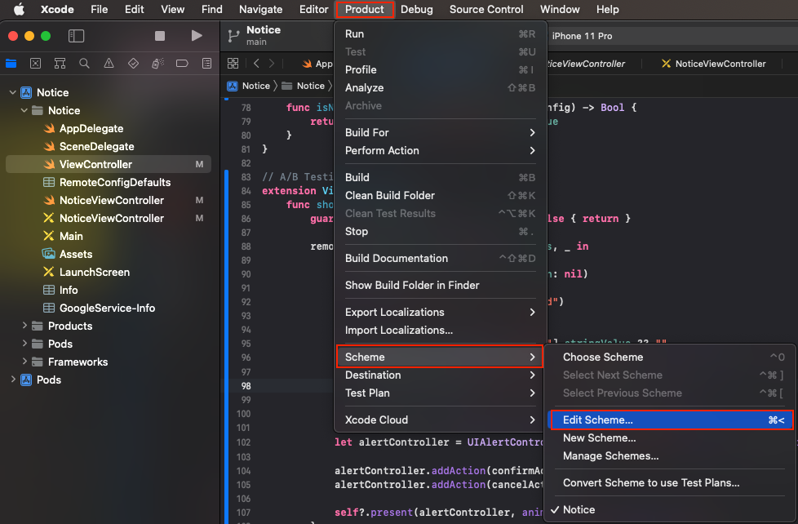
Task: Show the Source Control navigator
Action: [36, 64]
